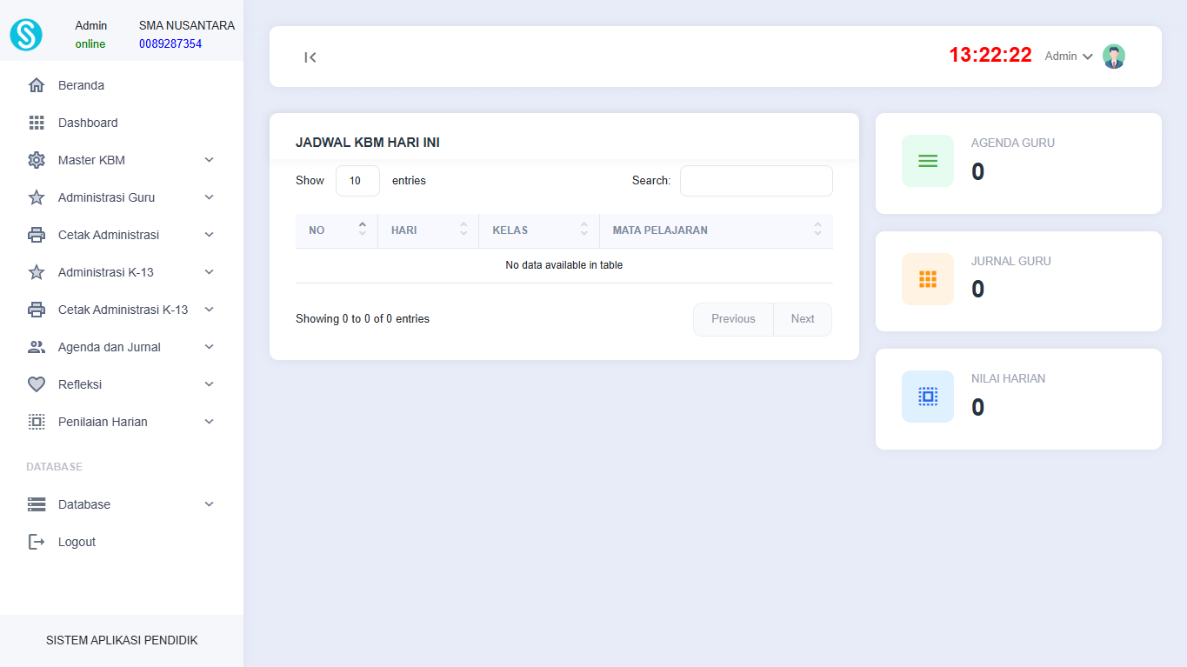Open the Admin user dropdown
The image size is (1187, 667).
coord(1068,57)
